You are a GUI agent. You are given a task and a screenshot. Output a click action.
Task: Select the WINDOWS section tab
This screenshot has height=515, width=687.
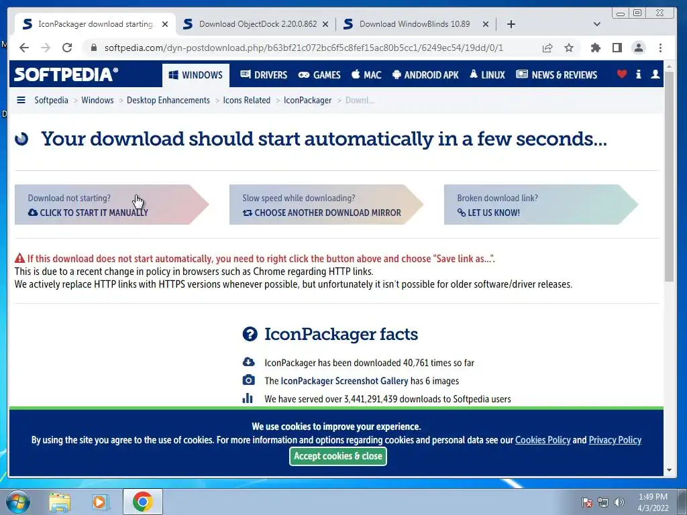pyautogui.click(x=196, y=75)
